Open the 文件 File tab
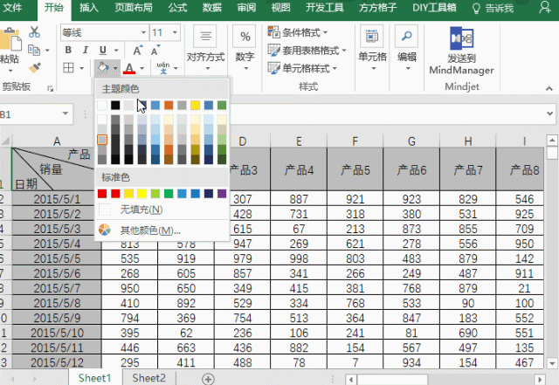 point(12,8)
